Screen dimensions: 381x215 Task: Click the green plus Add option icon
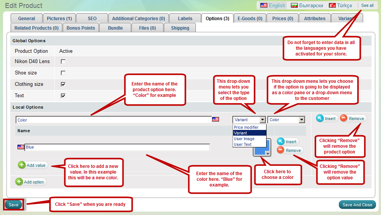[19, 182]
